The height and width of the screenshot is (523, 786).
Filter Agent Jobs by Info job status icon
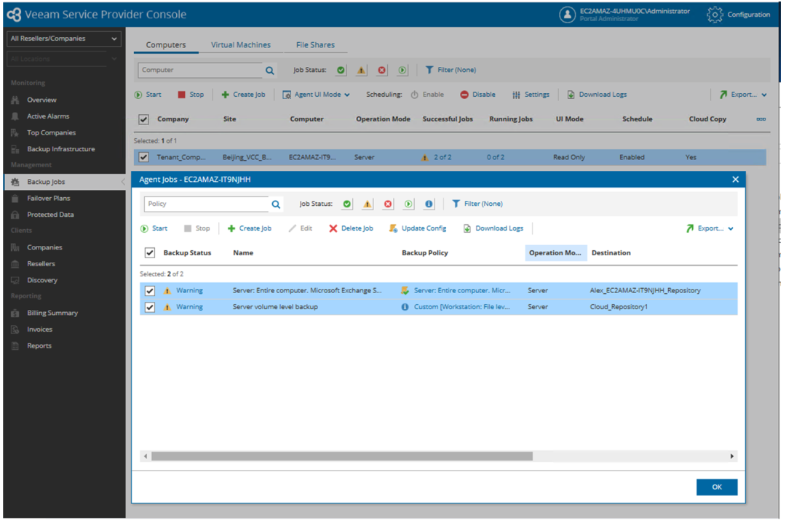pyautogui.click(x=429, y=204)
